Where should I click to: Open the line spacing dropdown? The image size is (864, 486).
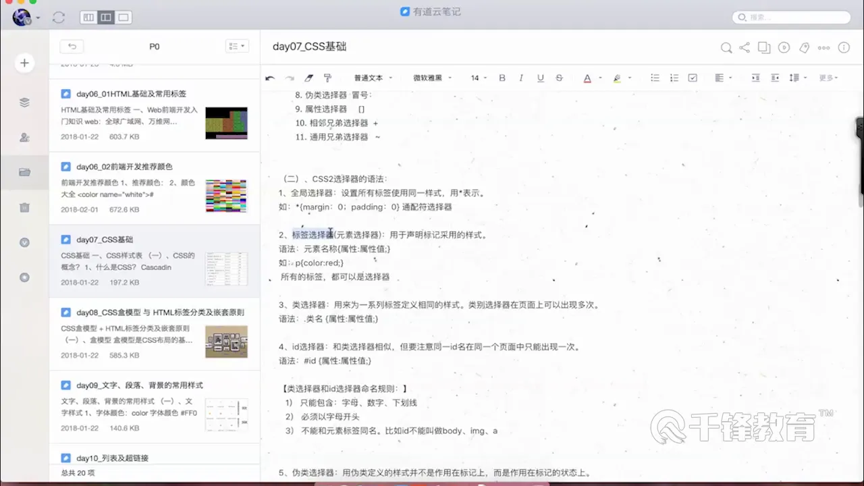click(798, 78)
